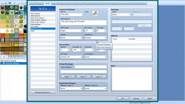Open the Skill Type dropdown
Screen dimensions: 185x104
click(x=71, y=31)
